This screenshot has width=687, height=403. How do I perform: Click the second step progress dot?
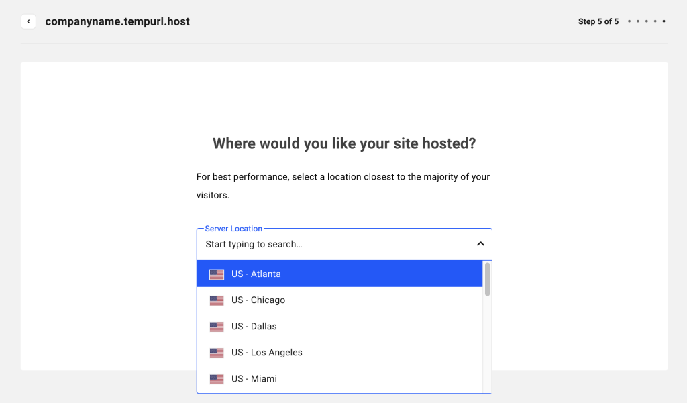point(637,21)
